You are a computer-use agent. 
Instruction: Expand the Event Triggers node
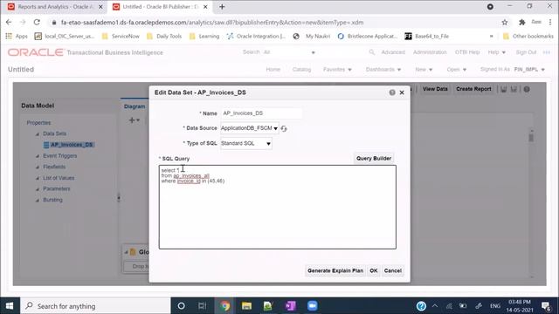(38, 156)
